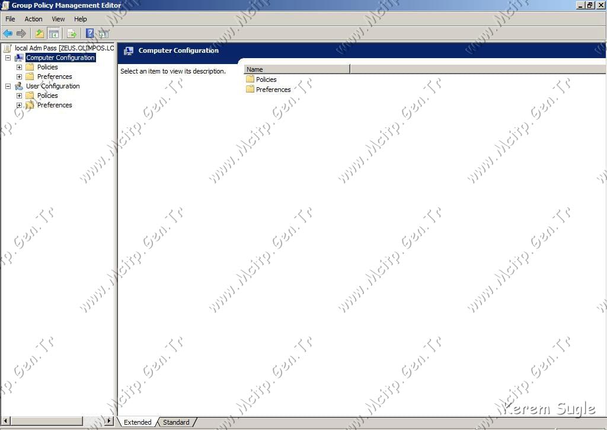Open the Action menu
This screenshot has height=430, width=607.
[x=33, y=19]
